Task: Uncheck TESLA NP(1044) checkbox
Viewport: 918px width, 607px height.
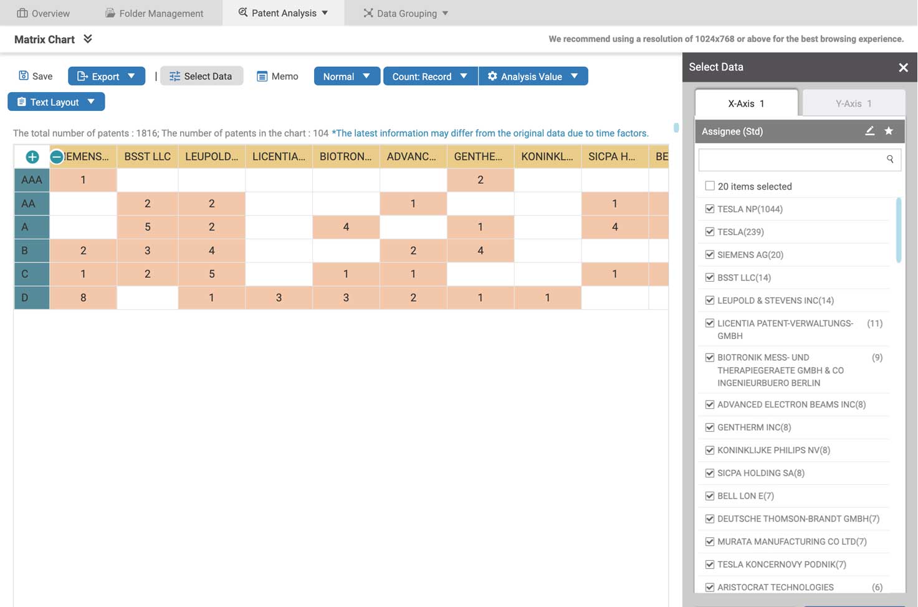Action: pyautogui.click(x=709, y=209)
